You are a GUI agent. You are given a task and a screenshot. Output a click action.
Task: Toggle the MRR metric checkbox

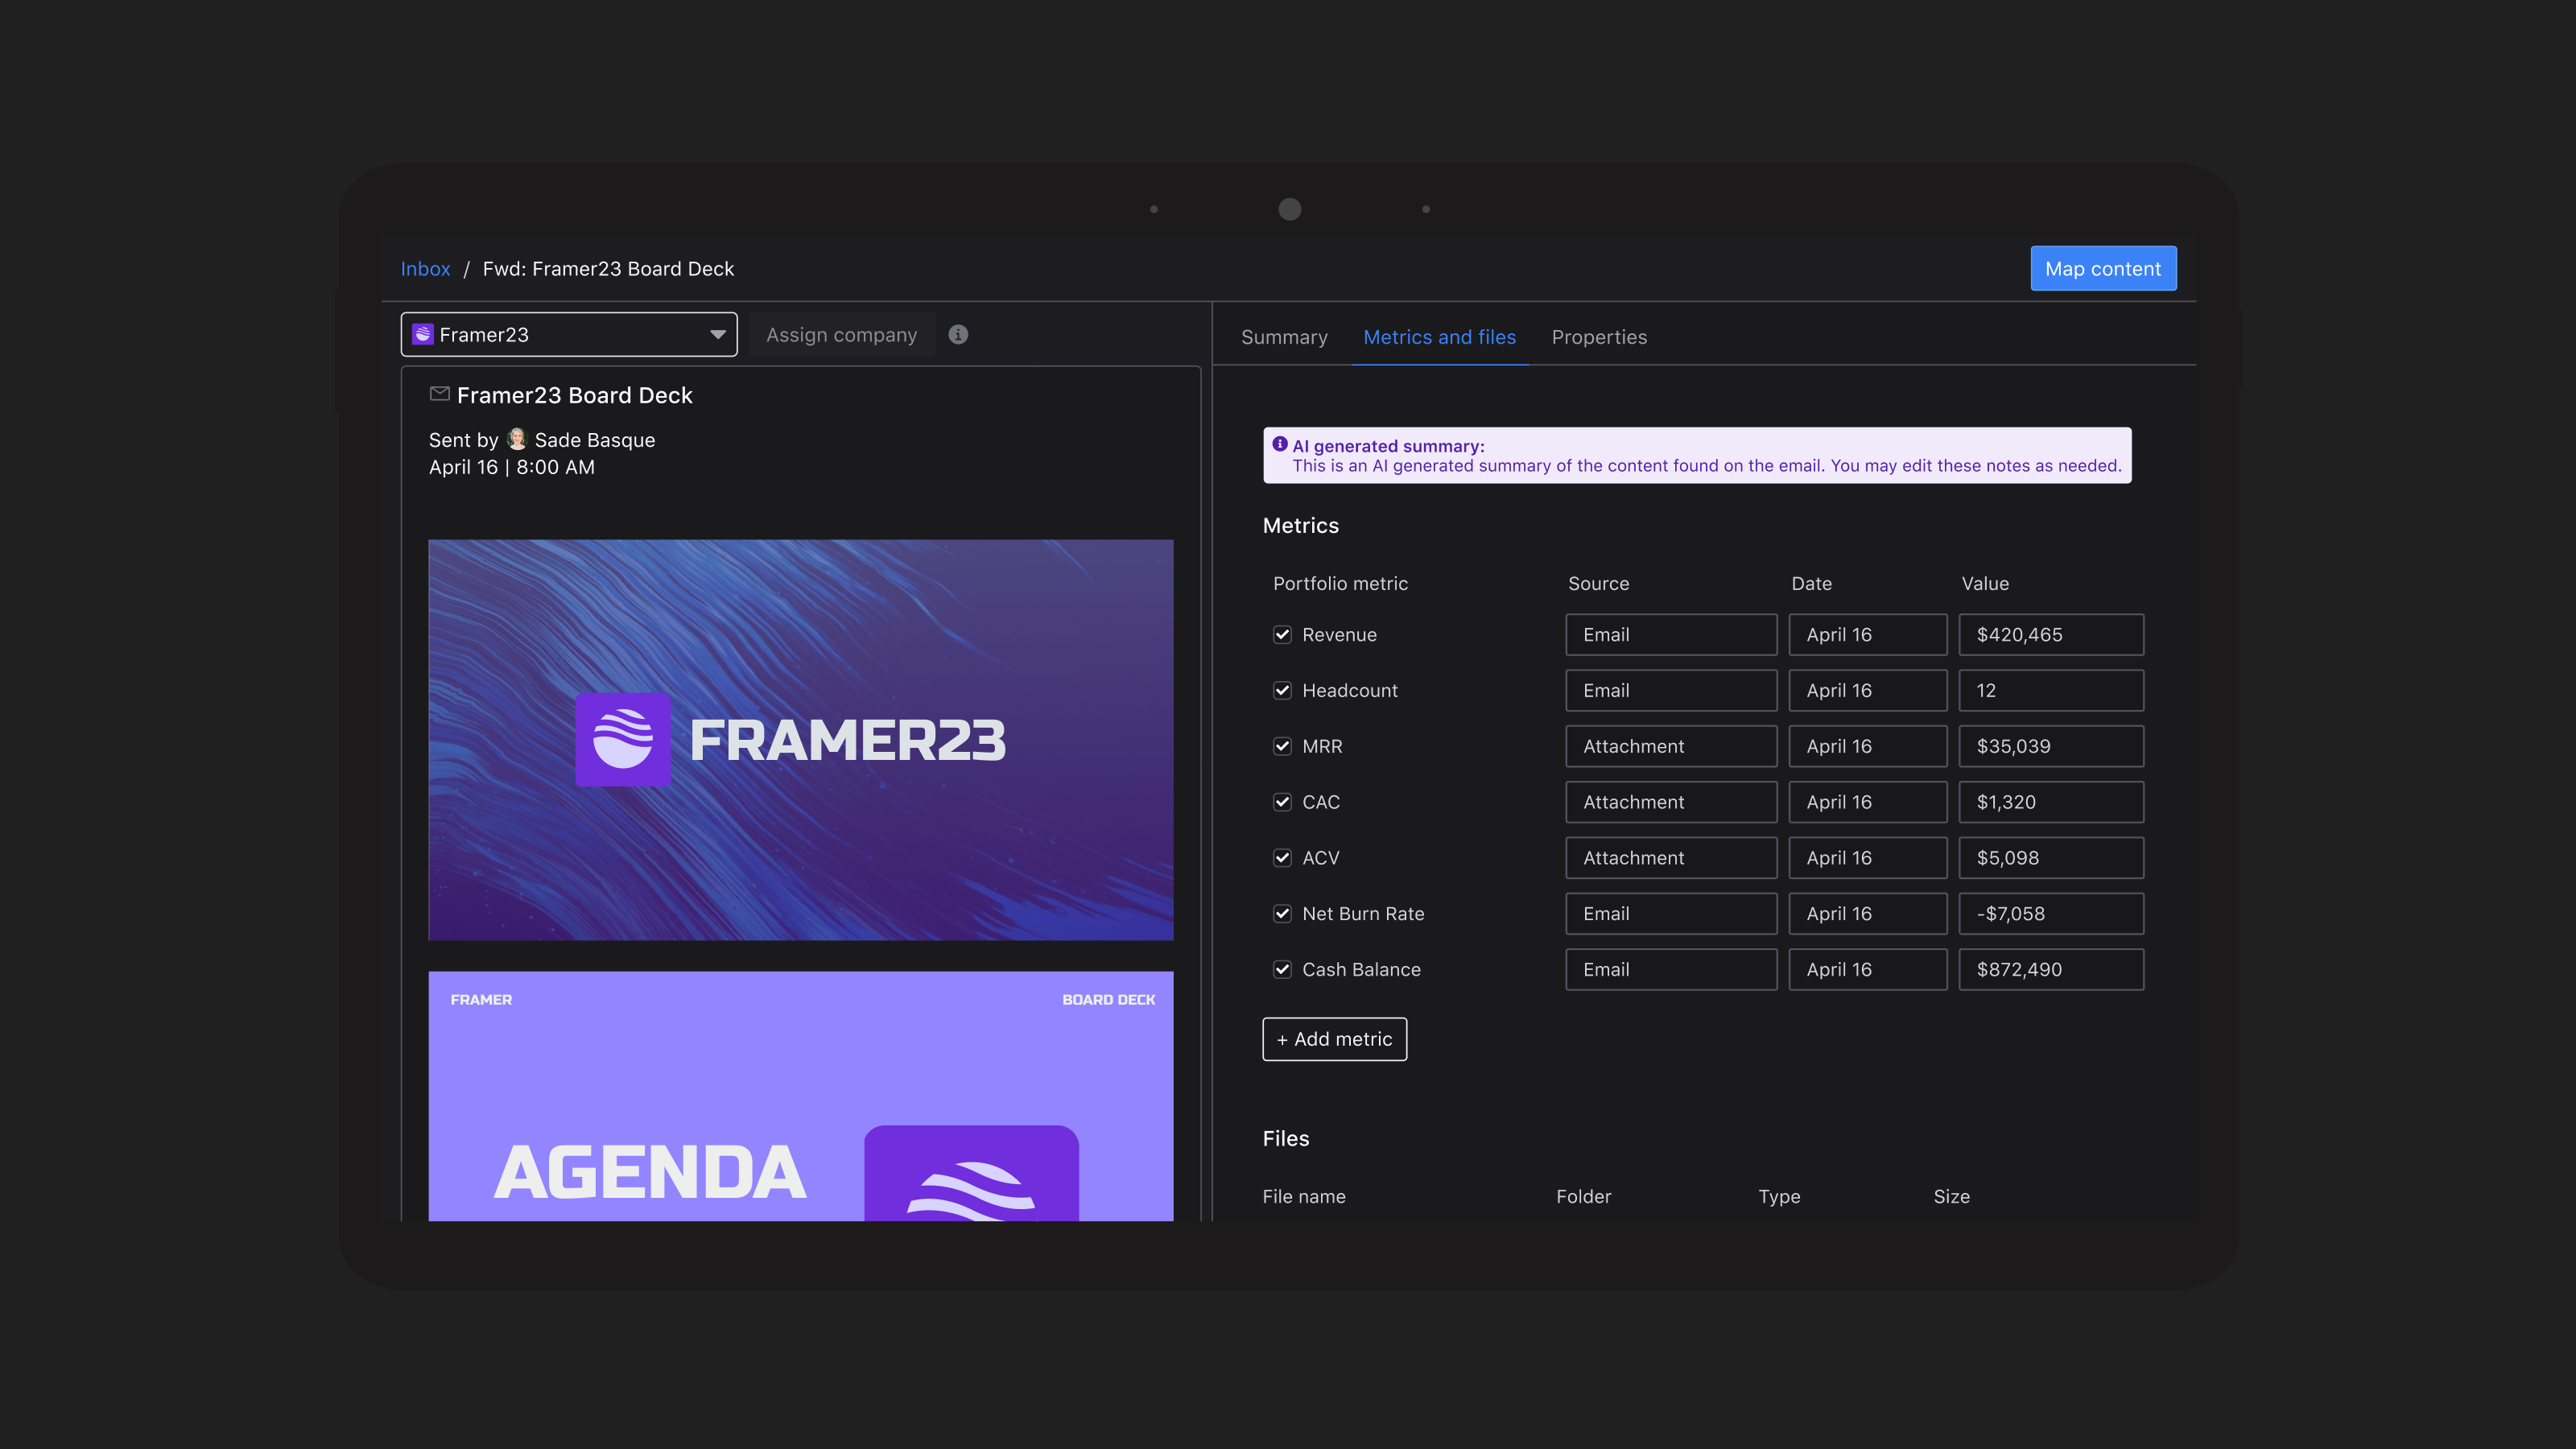[1282, 746]
